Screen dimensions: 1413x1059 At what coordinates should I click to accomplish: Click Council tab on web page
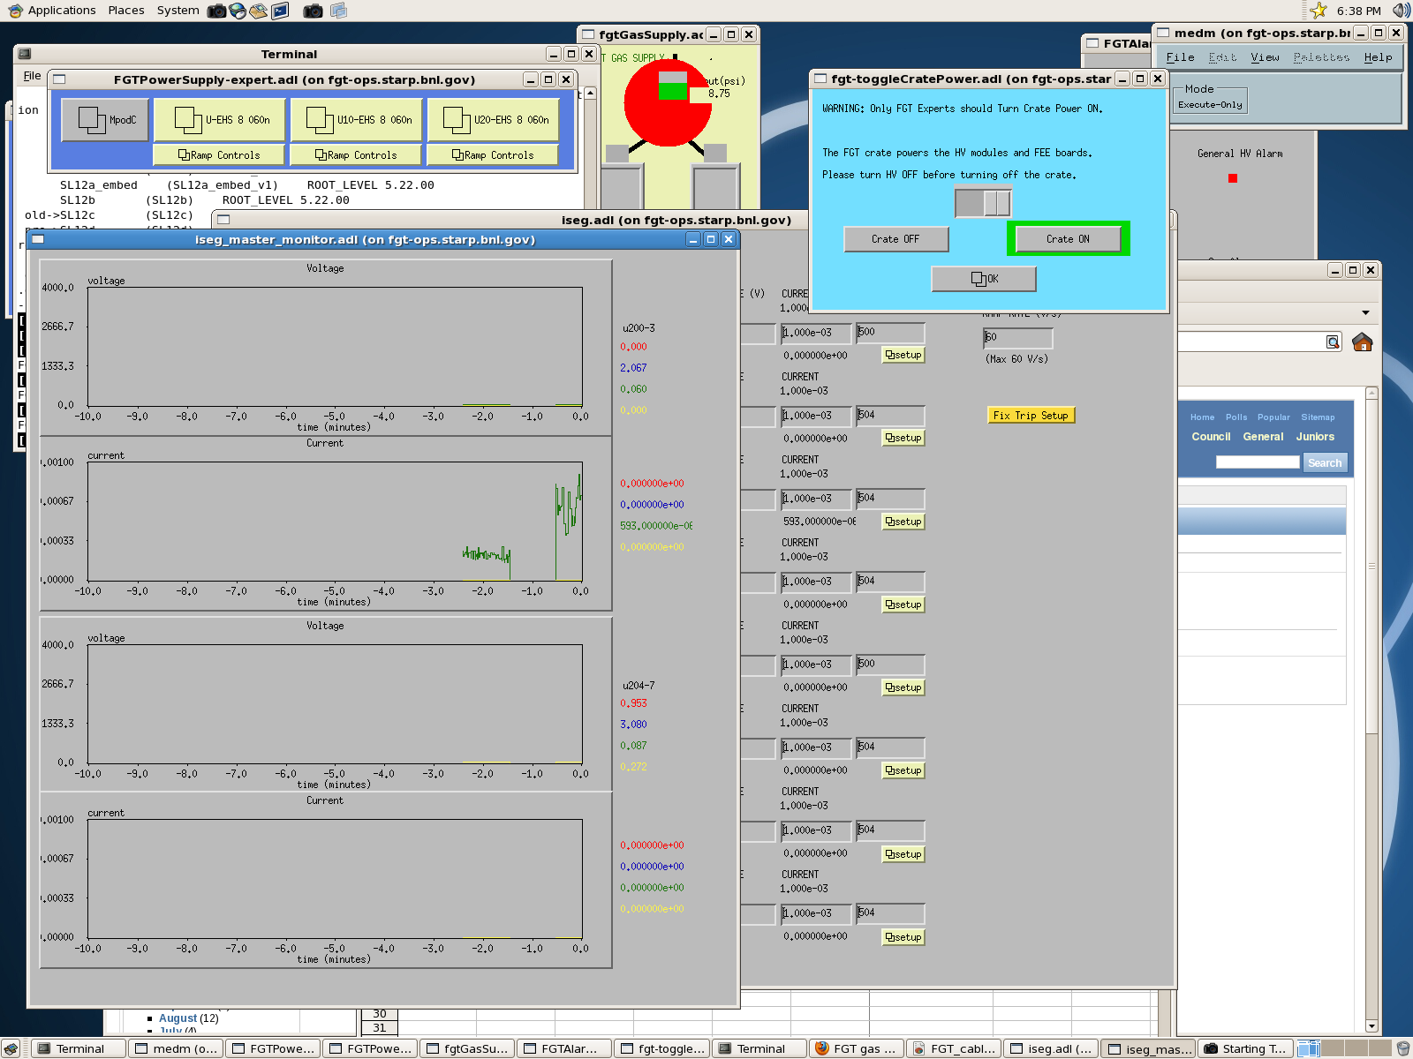pyautogui.click(x=1211, y=437)
